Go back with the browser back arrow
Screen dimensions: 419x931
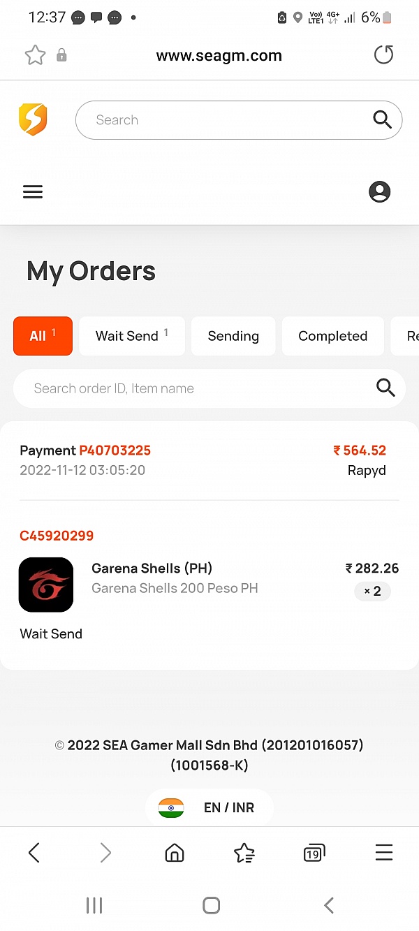point(34,852)
